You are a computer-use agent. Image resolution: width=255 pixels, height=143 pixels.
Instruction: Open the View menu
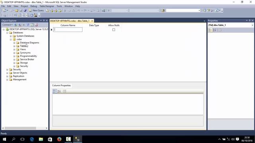point(16,6)
